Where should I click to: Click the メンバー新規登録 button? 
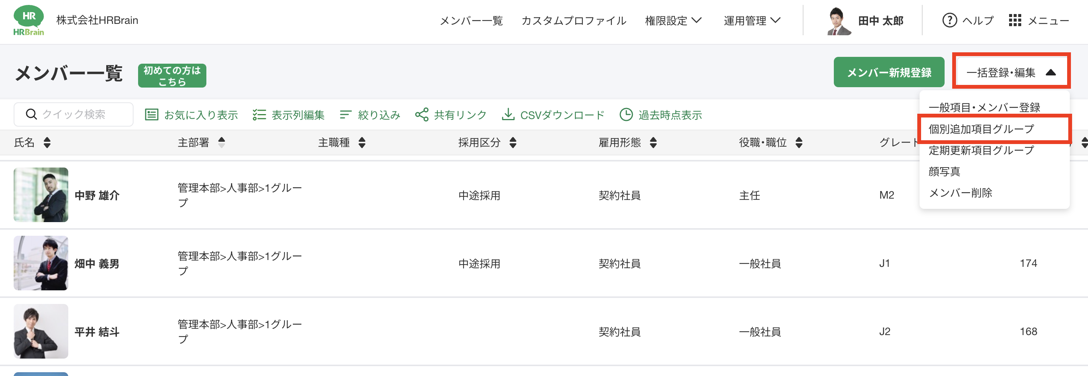click(888, 72)
